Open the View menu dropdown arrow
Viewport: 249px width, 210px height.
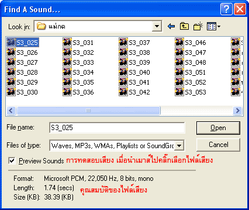pyautogui.click(x=219, y=26)
